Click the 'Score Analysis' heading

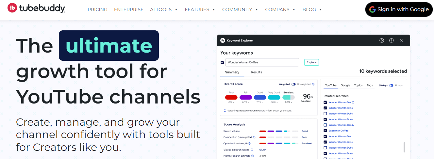click(x=234, y=124)
